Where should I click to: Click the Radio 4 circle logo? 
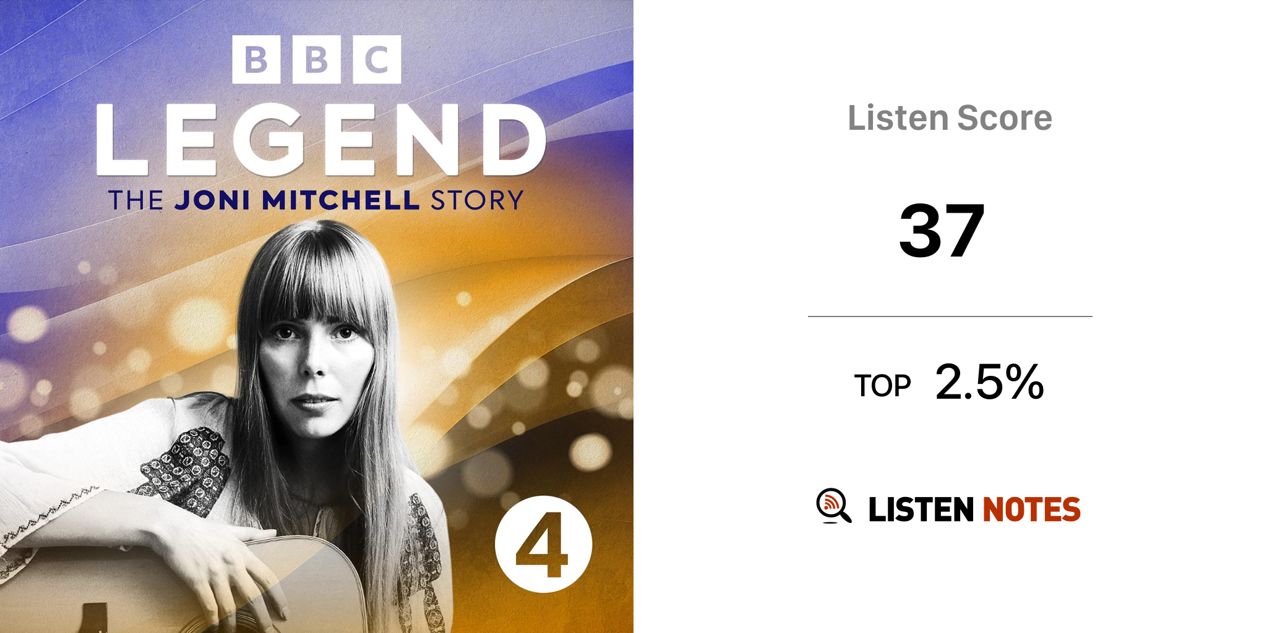(543, 545)
